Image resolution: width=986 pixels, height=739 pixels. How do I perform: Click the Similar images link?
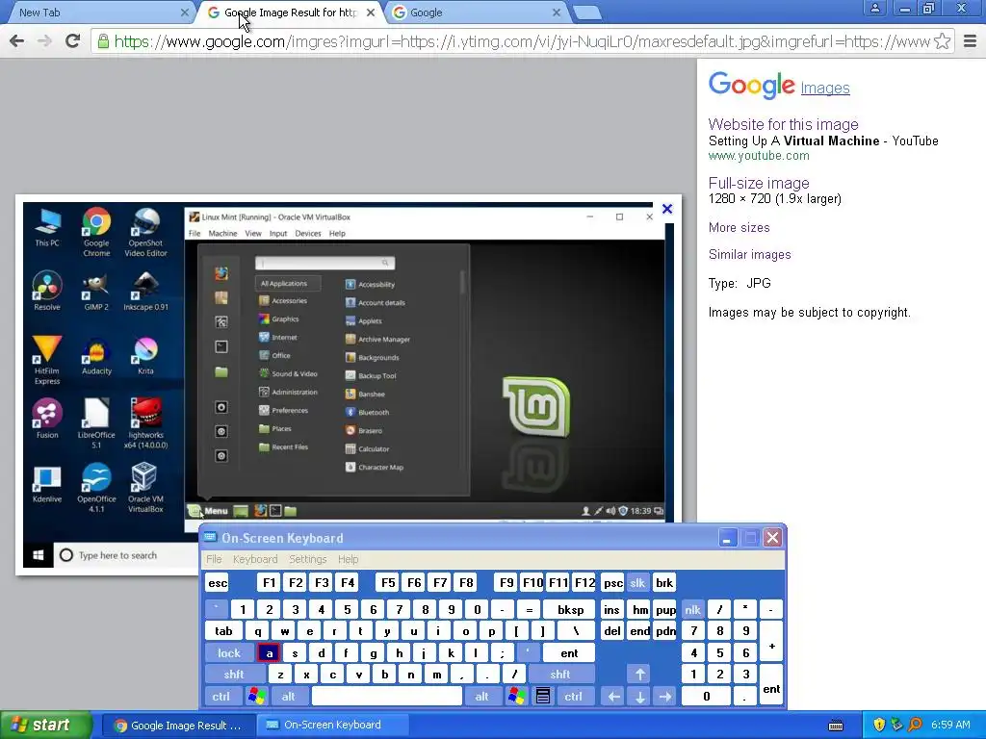[749, 254]
